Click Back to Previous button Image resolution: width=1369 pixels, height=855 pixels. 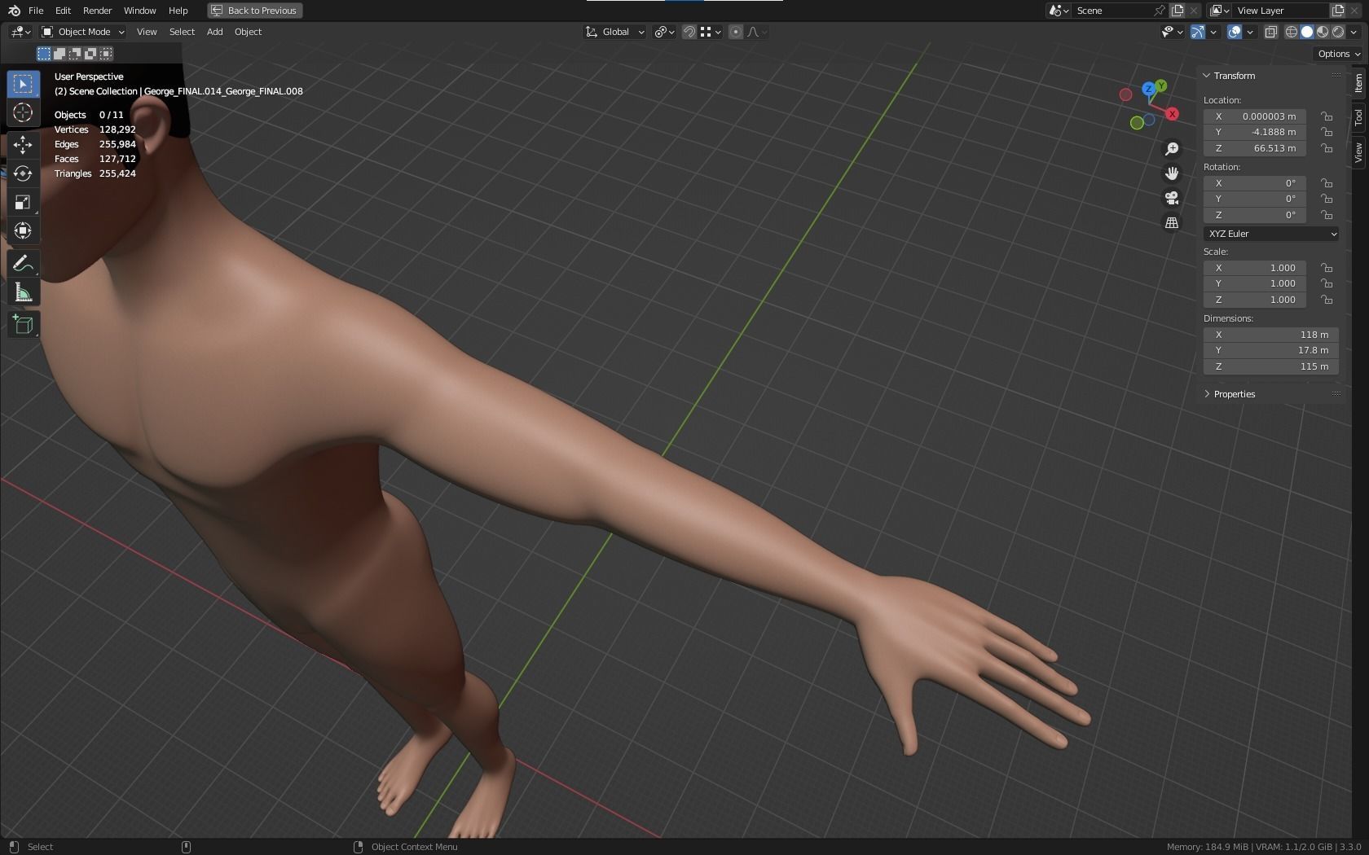pos(254,11)
